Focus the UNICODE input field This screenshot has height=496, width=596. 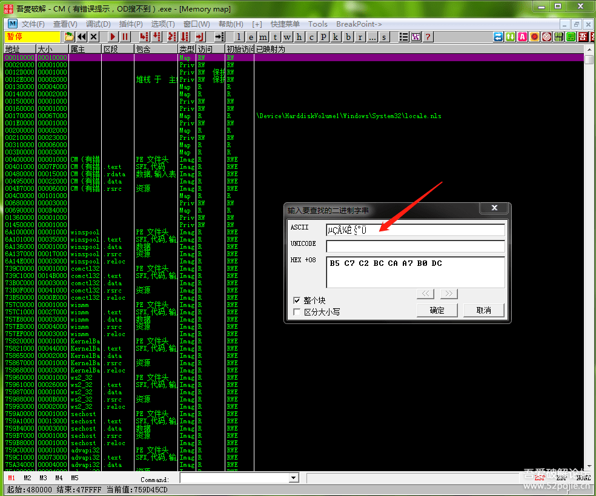tap(416, 246)
